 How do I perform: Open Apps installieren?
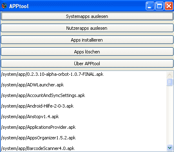(x=87, y=40)
